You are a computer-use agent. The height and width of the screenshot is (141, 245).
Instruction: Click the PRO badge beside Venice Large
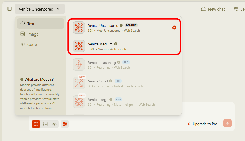pyautogui.click(x=118, y=100)
